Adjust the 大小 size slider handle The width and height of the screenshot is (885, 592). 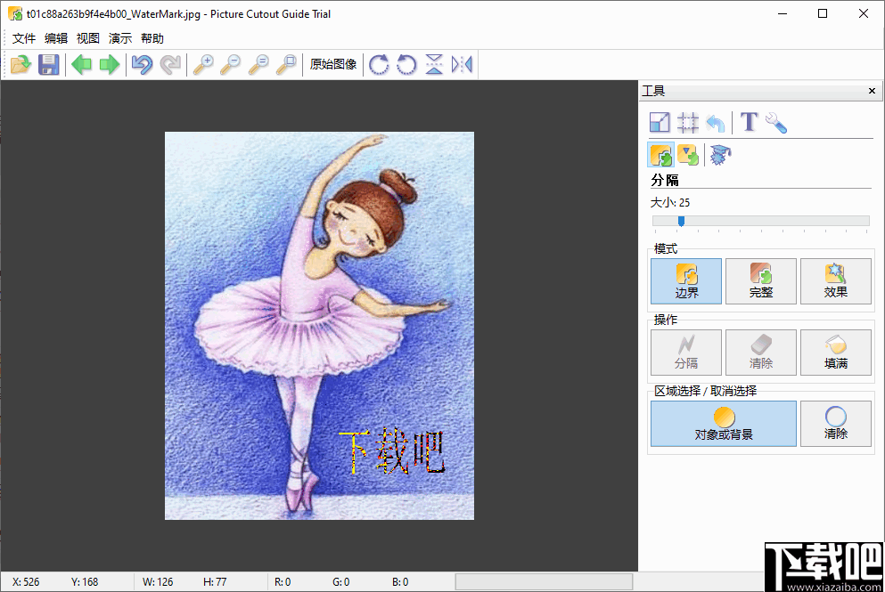[681, 221]
